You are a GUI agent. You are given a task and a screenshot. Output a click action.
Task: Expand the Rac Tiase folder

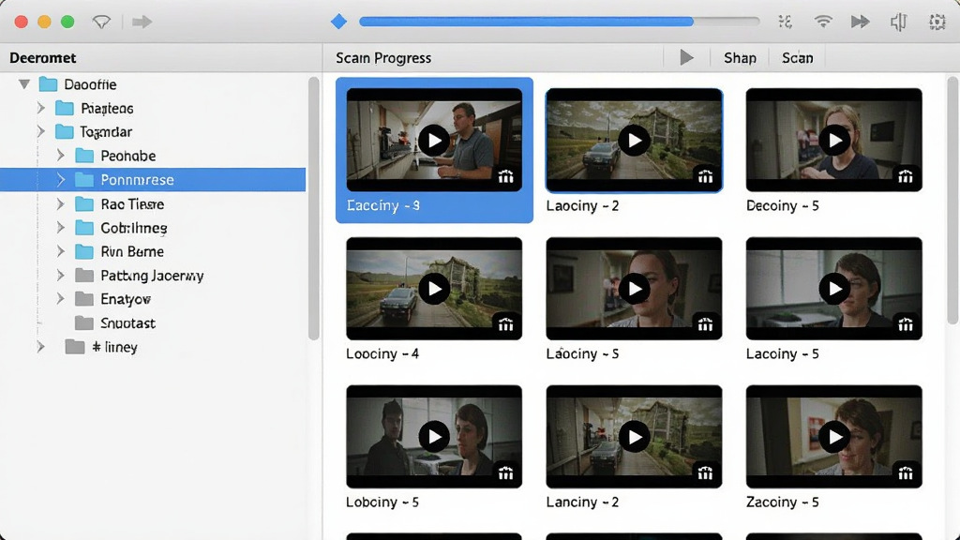tap(61, 203)
